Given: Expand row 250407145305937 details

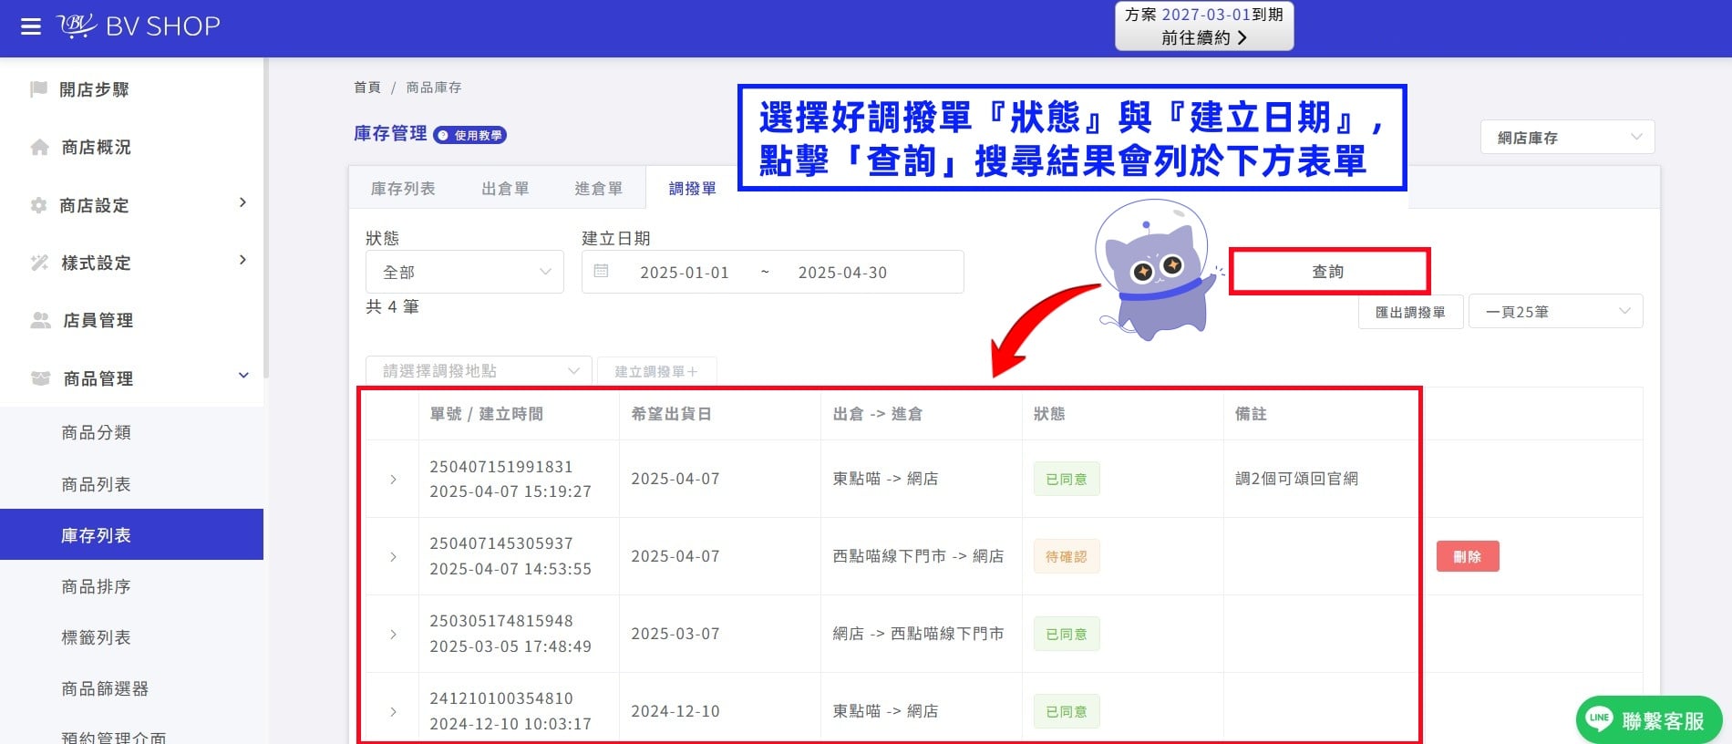Looking at the screenshot, I should tap(393, 557).
